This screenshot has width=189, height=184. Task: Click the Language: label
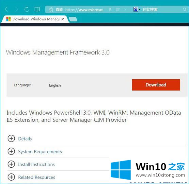tap(22, 85)
